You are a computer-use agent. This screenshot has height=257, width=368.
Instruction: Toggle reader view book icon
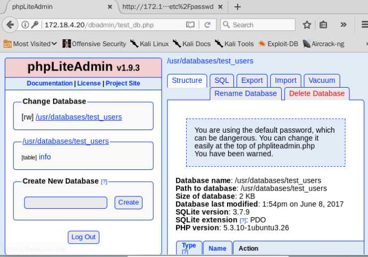coord(190,24)
